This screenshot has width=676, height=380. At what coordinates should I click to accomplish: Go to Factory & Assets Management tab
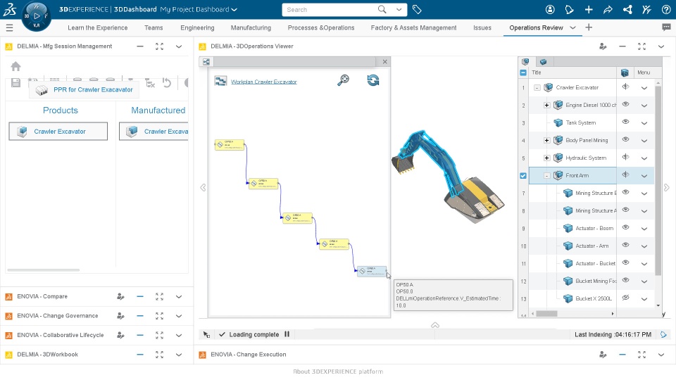[x=413, y=27]
